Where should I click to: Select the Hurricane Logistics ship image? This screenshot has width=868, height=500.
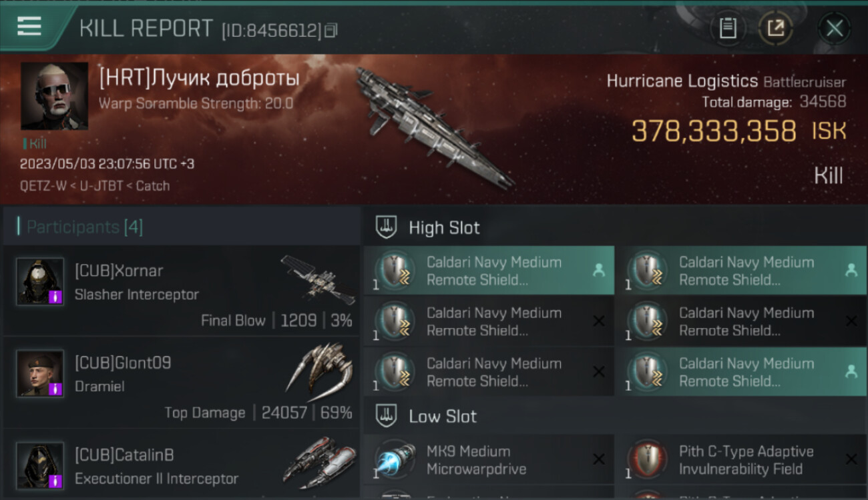coord(434,127)
